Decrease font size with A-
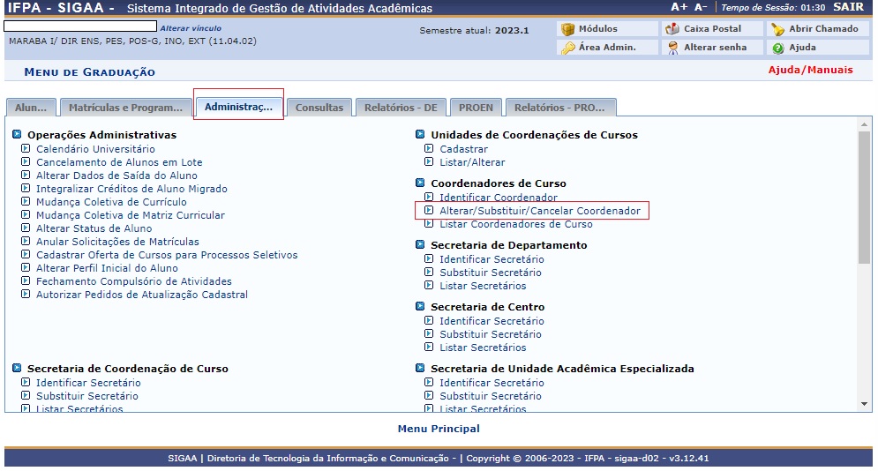878x471 pixels. 701,7
